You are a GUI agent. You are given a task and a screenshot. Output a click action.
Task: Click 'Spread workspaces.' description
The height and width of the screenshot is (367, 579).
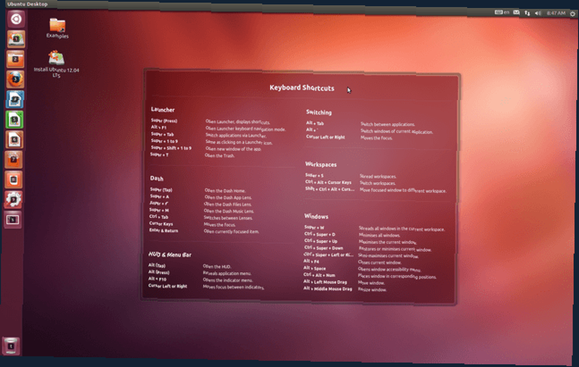[x=378, y=176]
